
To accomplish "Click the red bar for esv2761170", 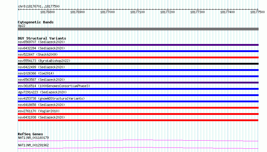I will pos(138,114).
